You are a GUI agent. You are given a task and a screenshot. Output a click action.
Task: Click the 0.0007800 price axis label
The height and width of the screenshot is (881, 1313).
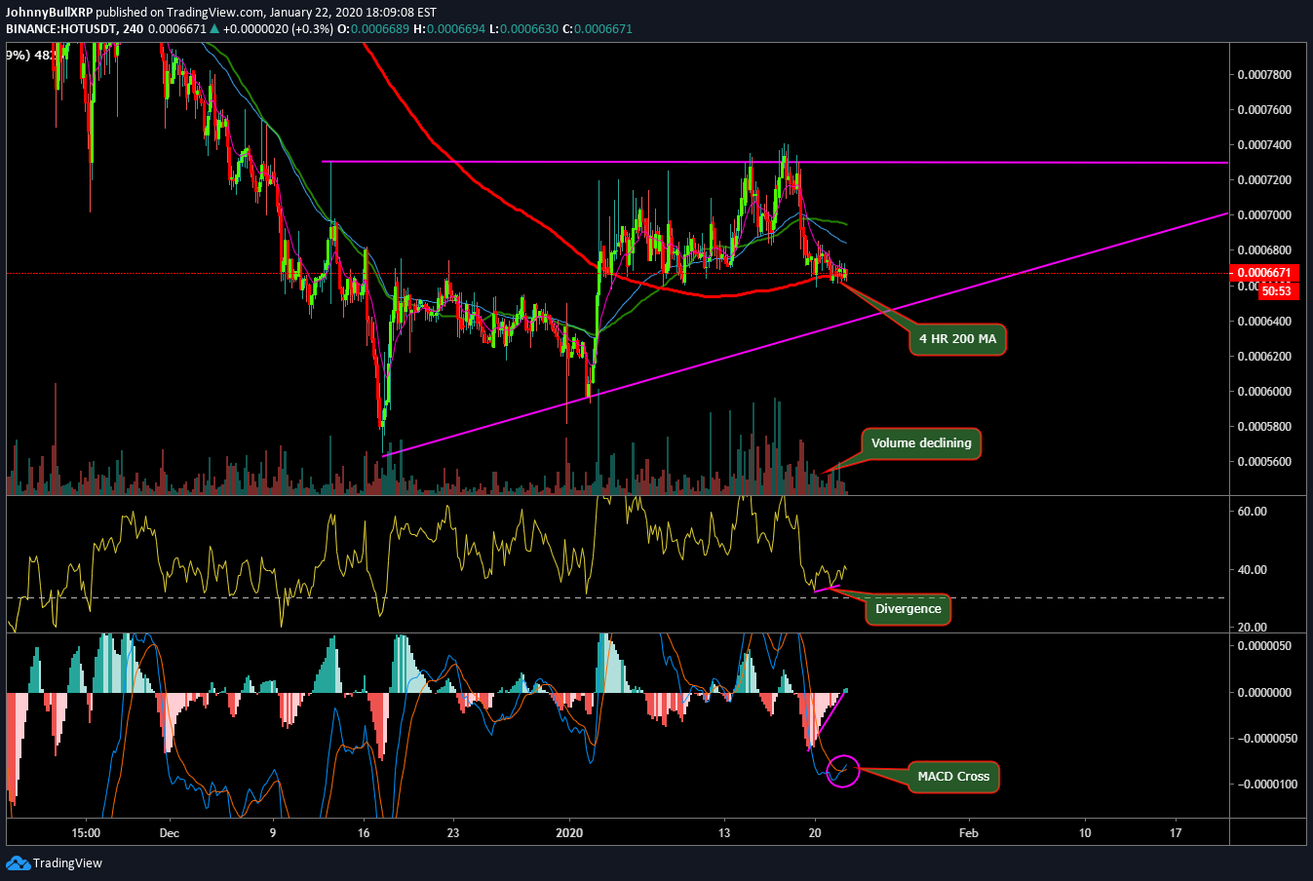1264,75
